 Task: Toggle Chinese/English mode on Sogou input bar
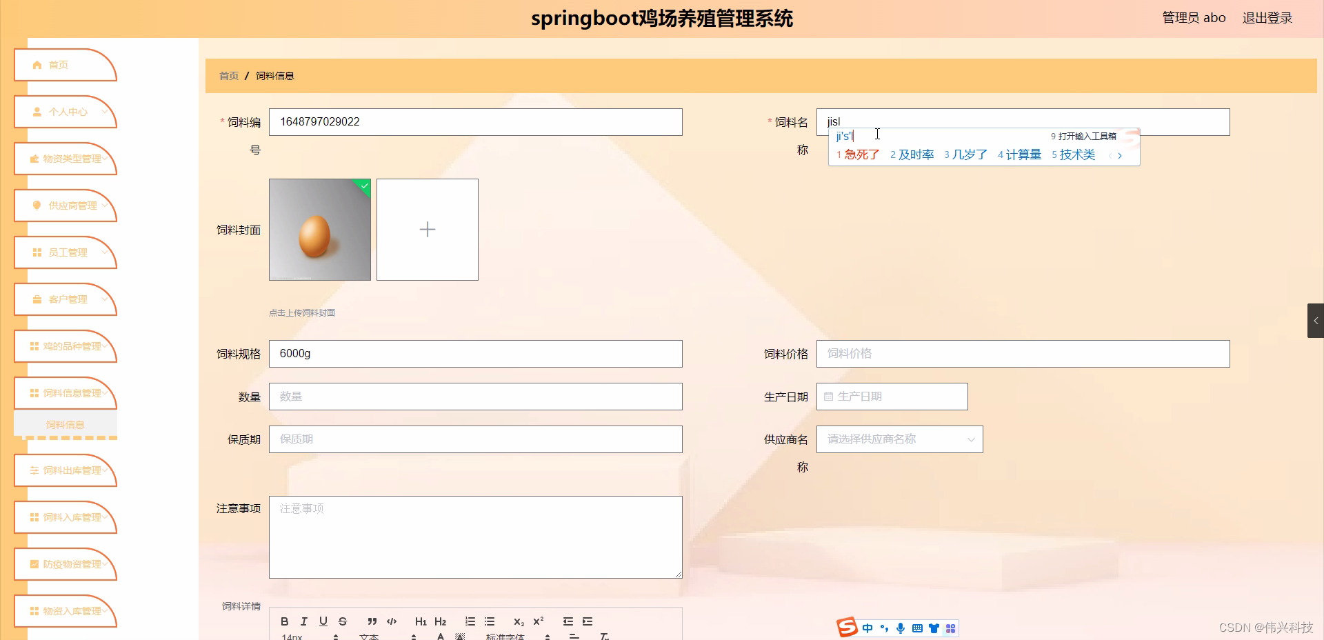(x=867, y=628)
